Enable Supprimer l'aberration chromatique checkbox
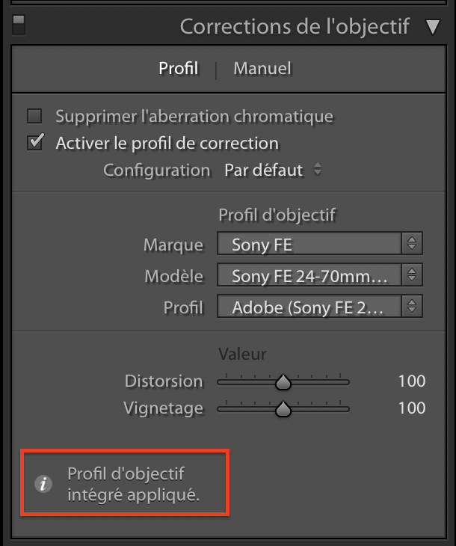The height and width of the screenshot is (546, 456). tap(34, 116)
